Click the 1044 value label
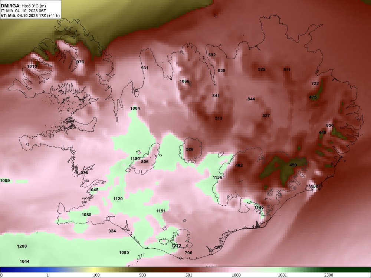Screen dimensions: 371x278 (24, 262)
